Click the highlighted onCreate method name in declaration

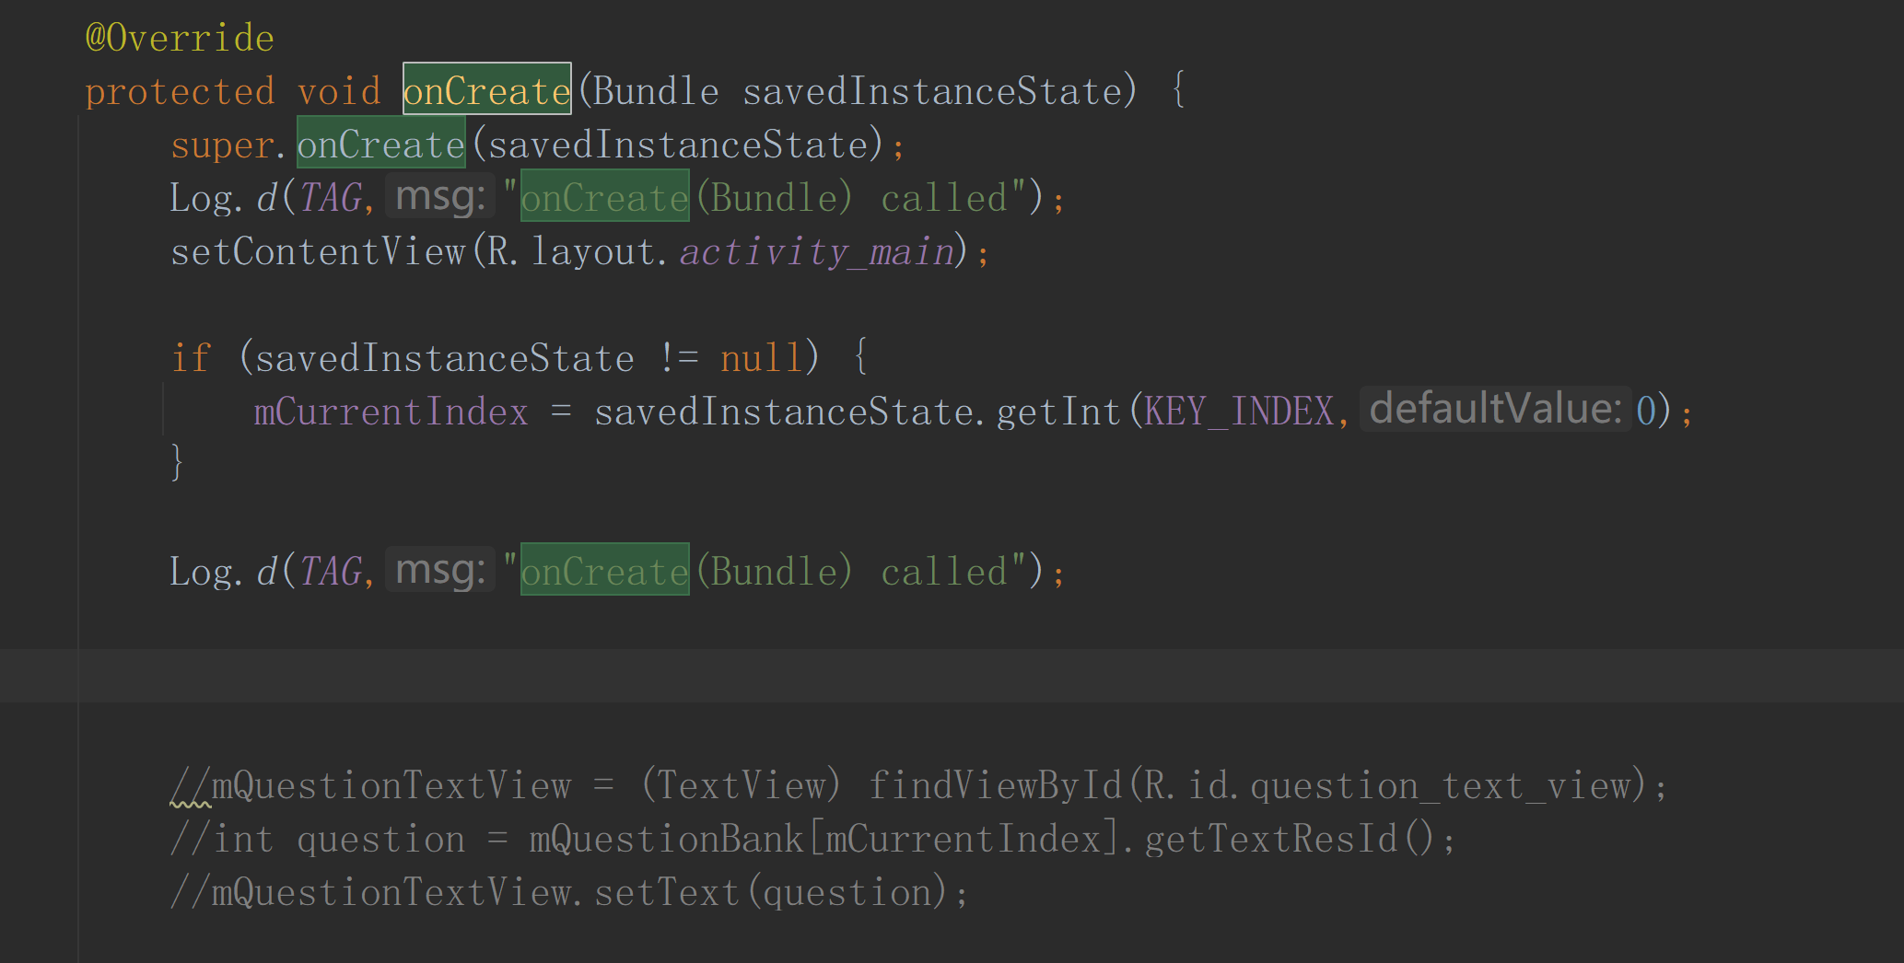(x=486, y=89)
